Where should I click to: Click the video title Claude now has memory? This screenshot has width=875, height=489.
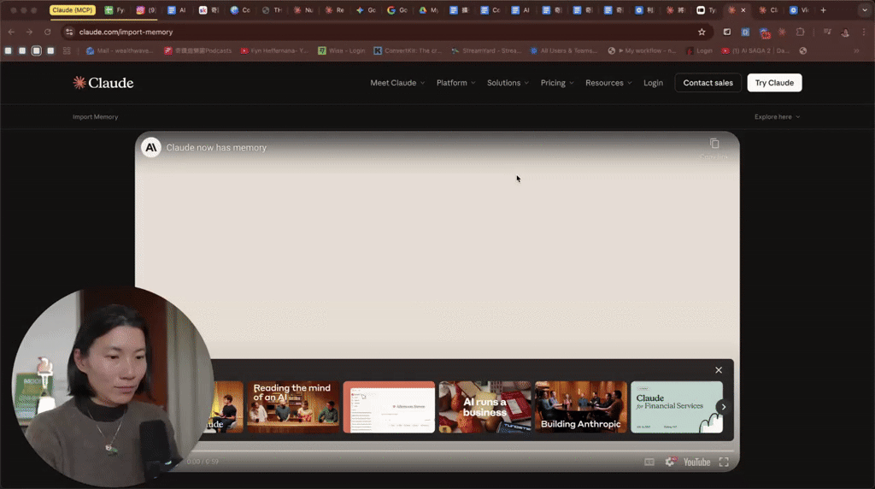coord(216,147)
